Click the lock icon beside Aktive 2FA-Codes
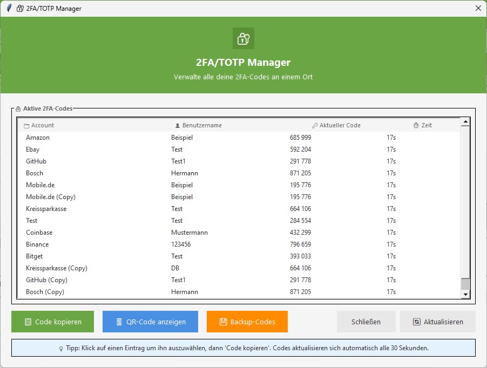 click(19, 107)
